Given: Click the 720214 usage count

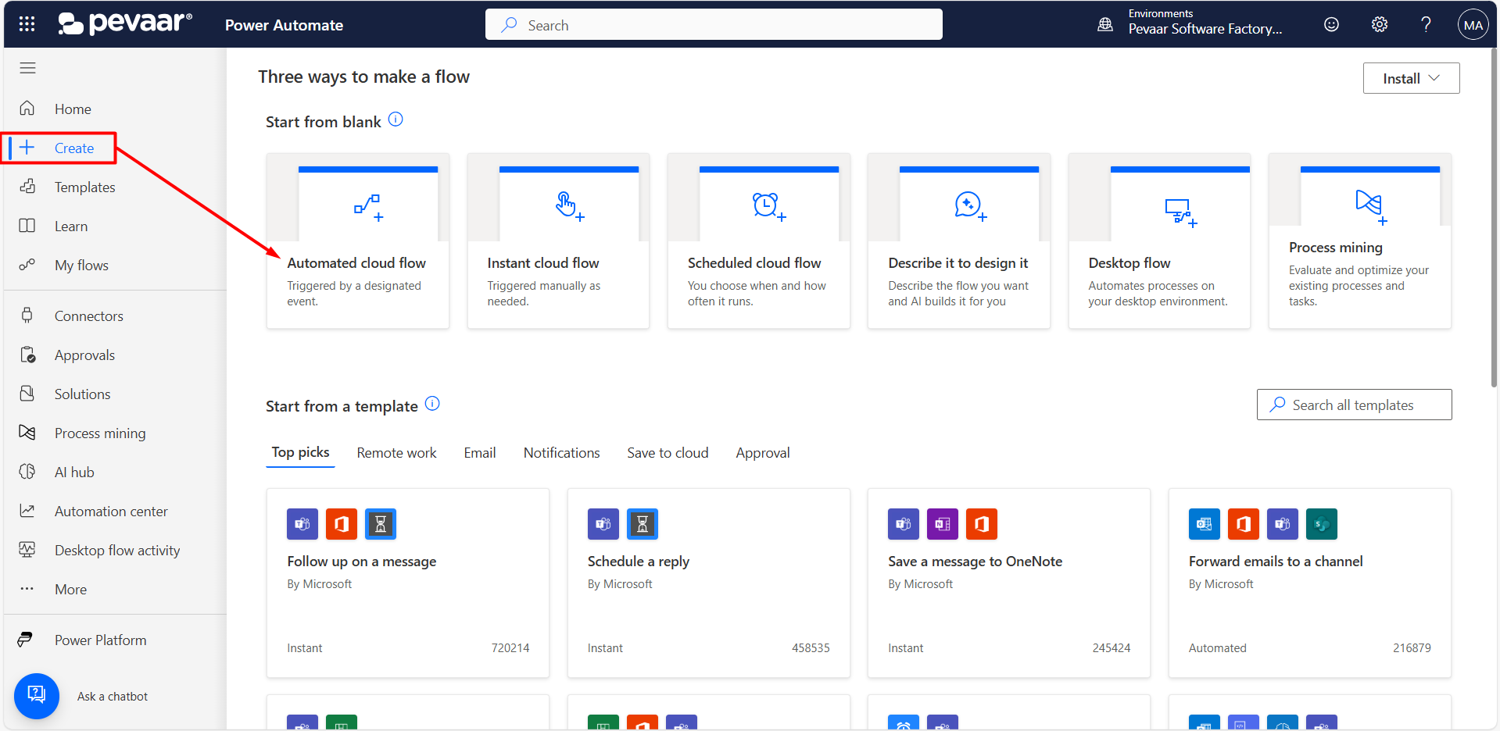Looking at the screenshot, I should (x=510, y=648).
